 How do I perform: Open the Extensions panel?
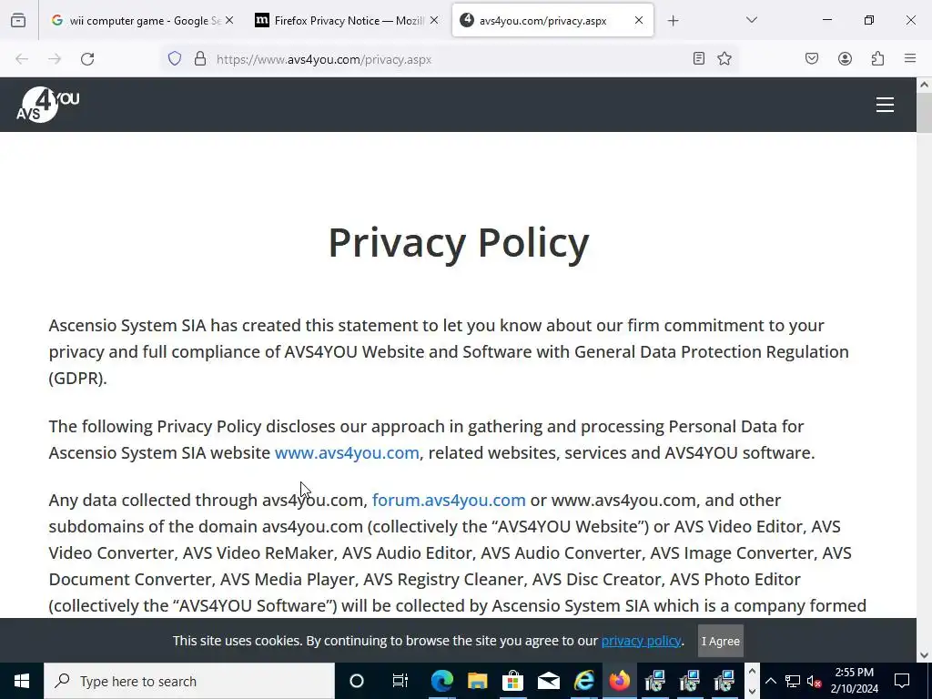tap(877, 58)
